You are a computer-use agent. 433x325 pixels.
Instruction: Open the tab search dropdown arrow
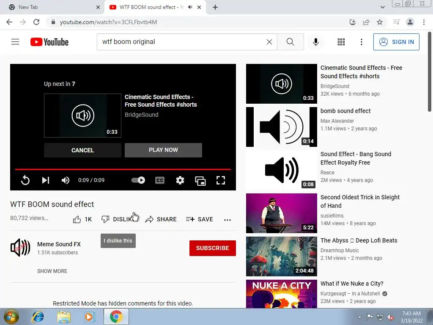coord(382,7)
